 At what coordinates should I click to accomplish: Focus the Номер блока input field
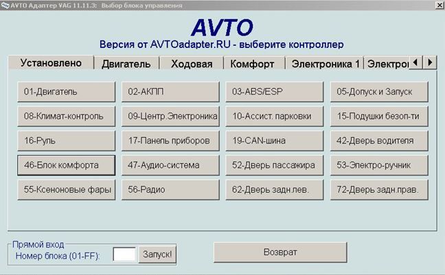pyautogui.click(x=124, y=254)
